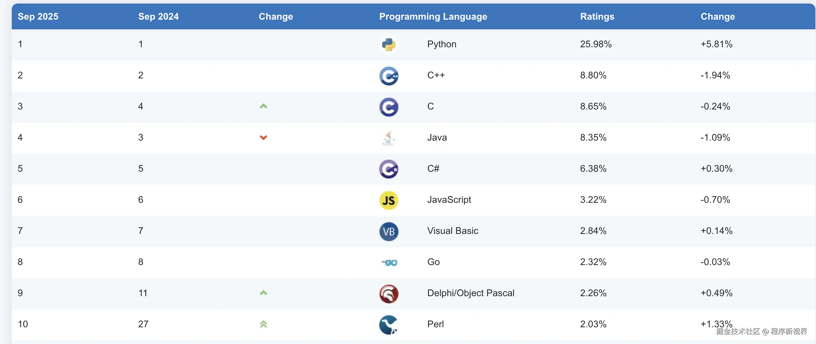The width and height of the screenshot is (816, 344).
Task: Click the double up arrow for Perl
Action: [x=263, y=324]
